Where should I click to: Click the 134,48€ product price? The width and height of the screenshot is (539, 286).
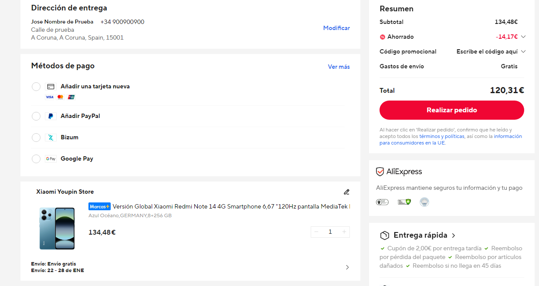[x=102, y=232]
